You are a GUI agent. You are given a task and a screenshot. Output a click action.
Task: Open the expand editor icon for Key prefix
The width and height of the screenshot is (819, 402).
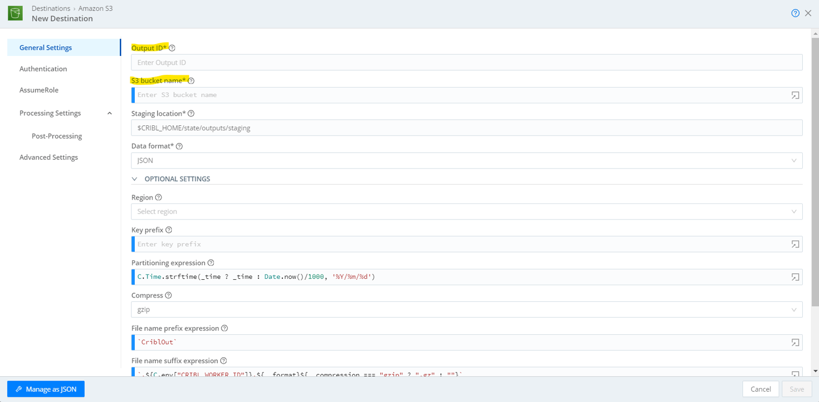click(x=795, y=244)
